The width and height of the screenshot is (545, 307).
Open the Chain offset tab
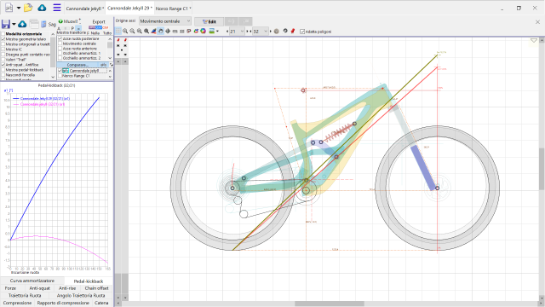point(96,288)
